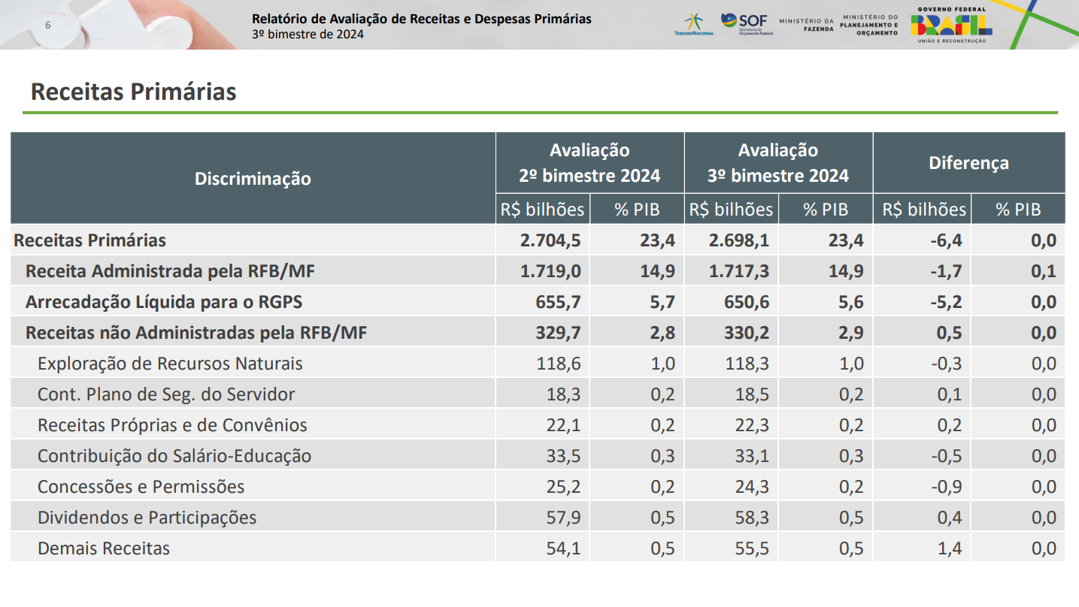
Task: Click the Tesouro Nacional logo
Action: coord(693,24)
